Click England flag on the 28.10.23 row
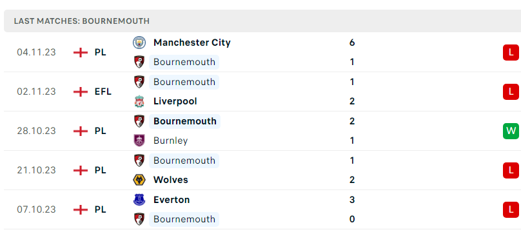 coord(81,131)
